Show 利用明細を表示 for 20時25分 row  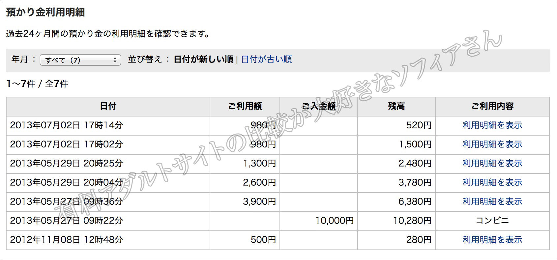click(492, 163)
